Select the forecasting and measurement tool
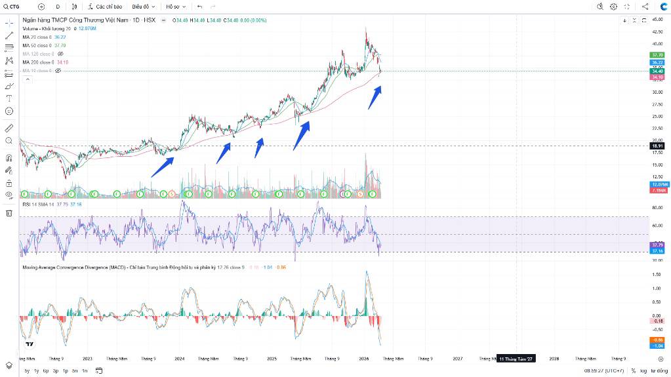Screen dimensions: 671x377 coord(9,73)
